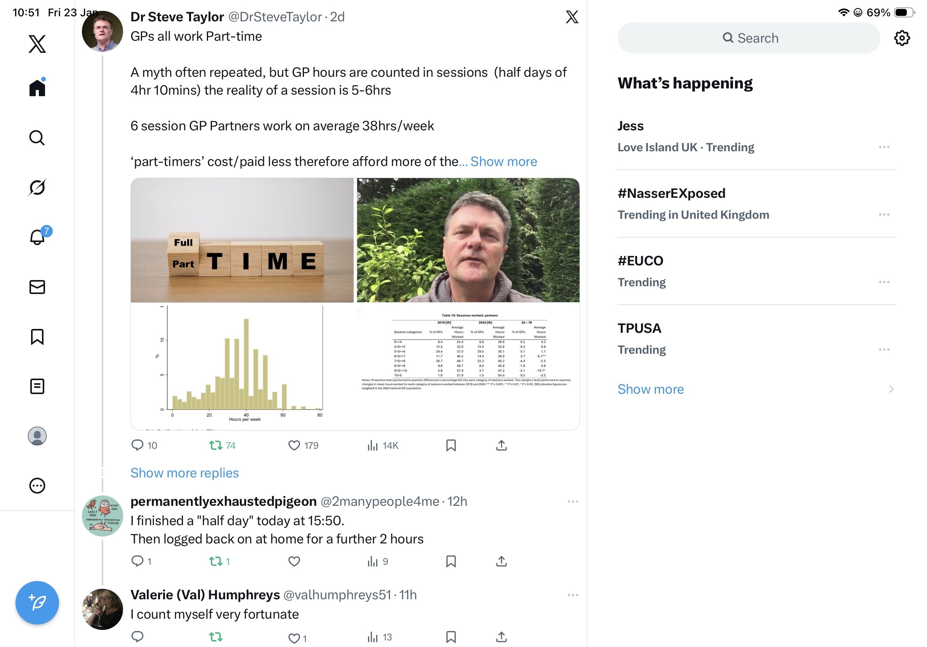Click the Search input field

748,38
